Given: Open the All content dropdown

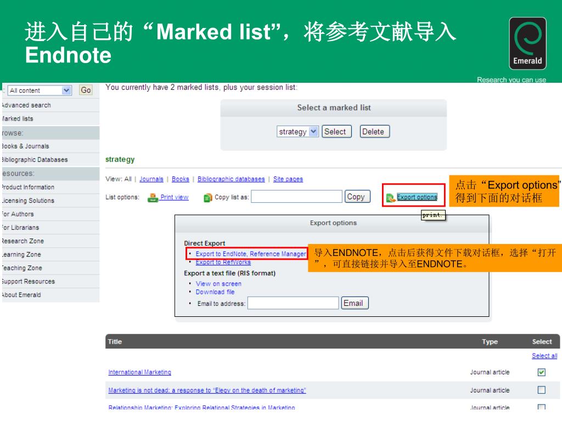Looking at the screenshot, I should click(x=40, y=90).
